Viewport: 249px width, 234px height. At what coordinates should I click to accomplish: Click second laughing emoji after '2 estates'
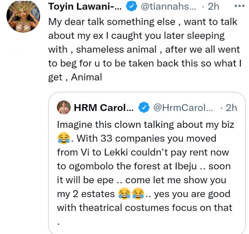click(138, 193)
